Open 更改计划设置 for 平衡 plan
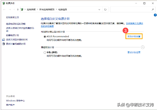The height and width of the screenshot is (110, 157). point(134,53)
